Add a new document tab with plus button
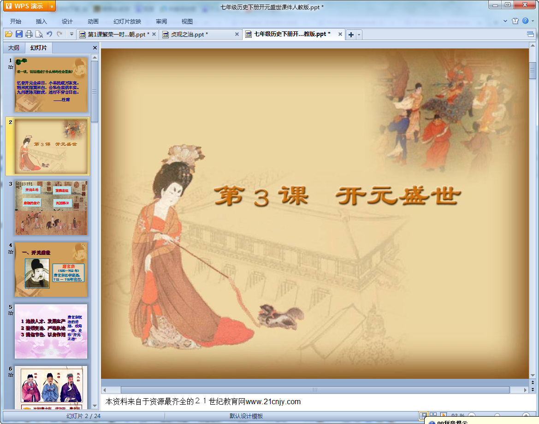Viewport: 539px width, 424px height. pyautogui.click(x=351, y=35)
